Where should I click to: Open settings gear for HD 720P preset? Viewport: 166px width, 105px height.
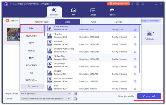(x=135, y=74)
